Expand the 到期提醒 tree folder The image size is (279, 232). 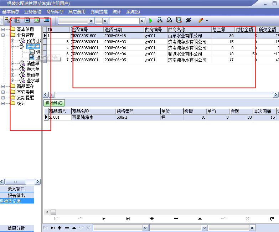[x=3, y=98]
